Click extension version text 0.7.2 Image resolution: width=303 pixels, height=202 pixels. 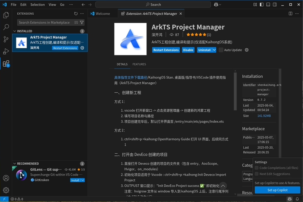click(x=261, y=100)
